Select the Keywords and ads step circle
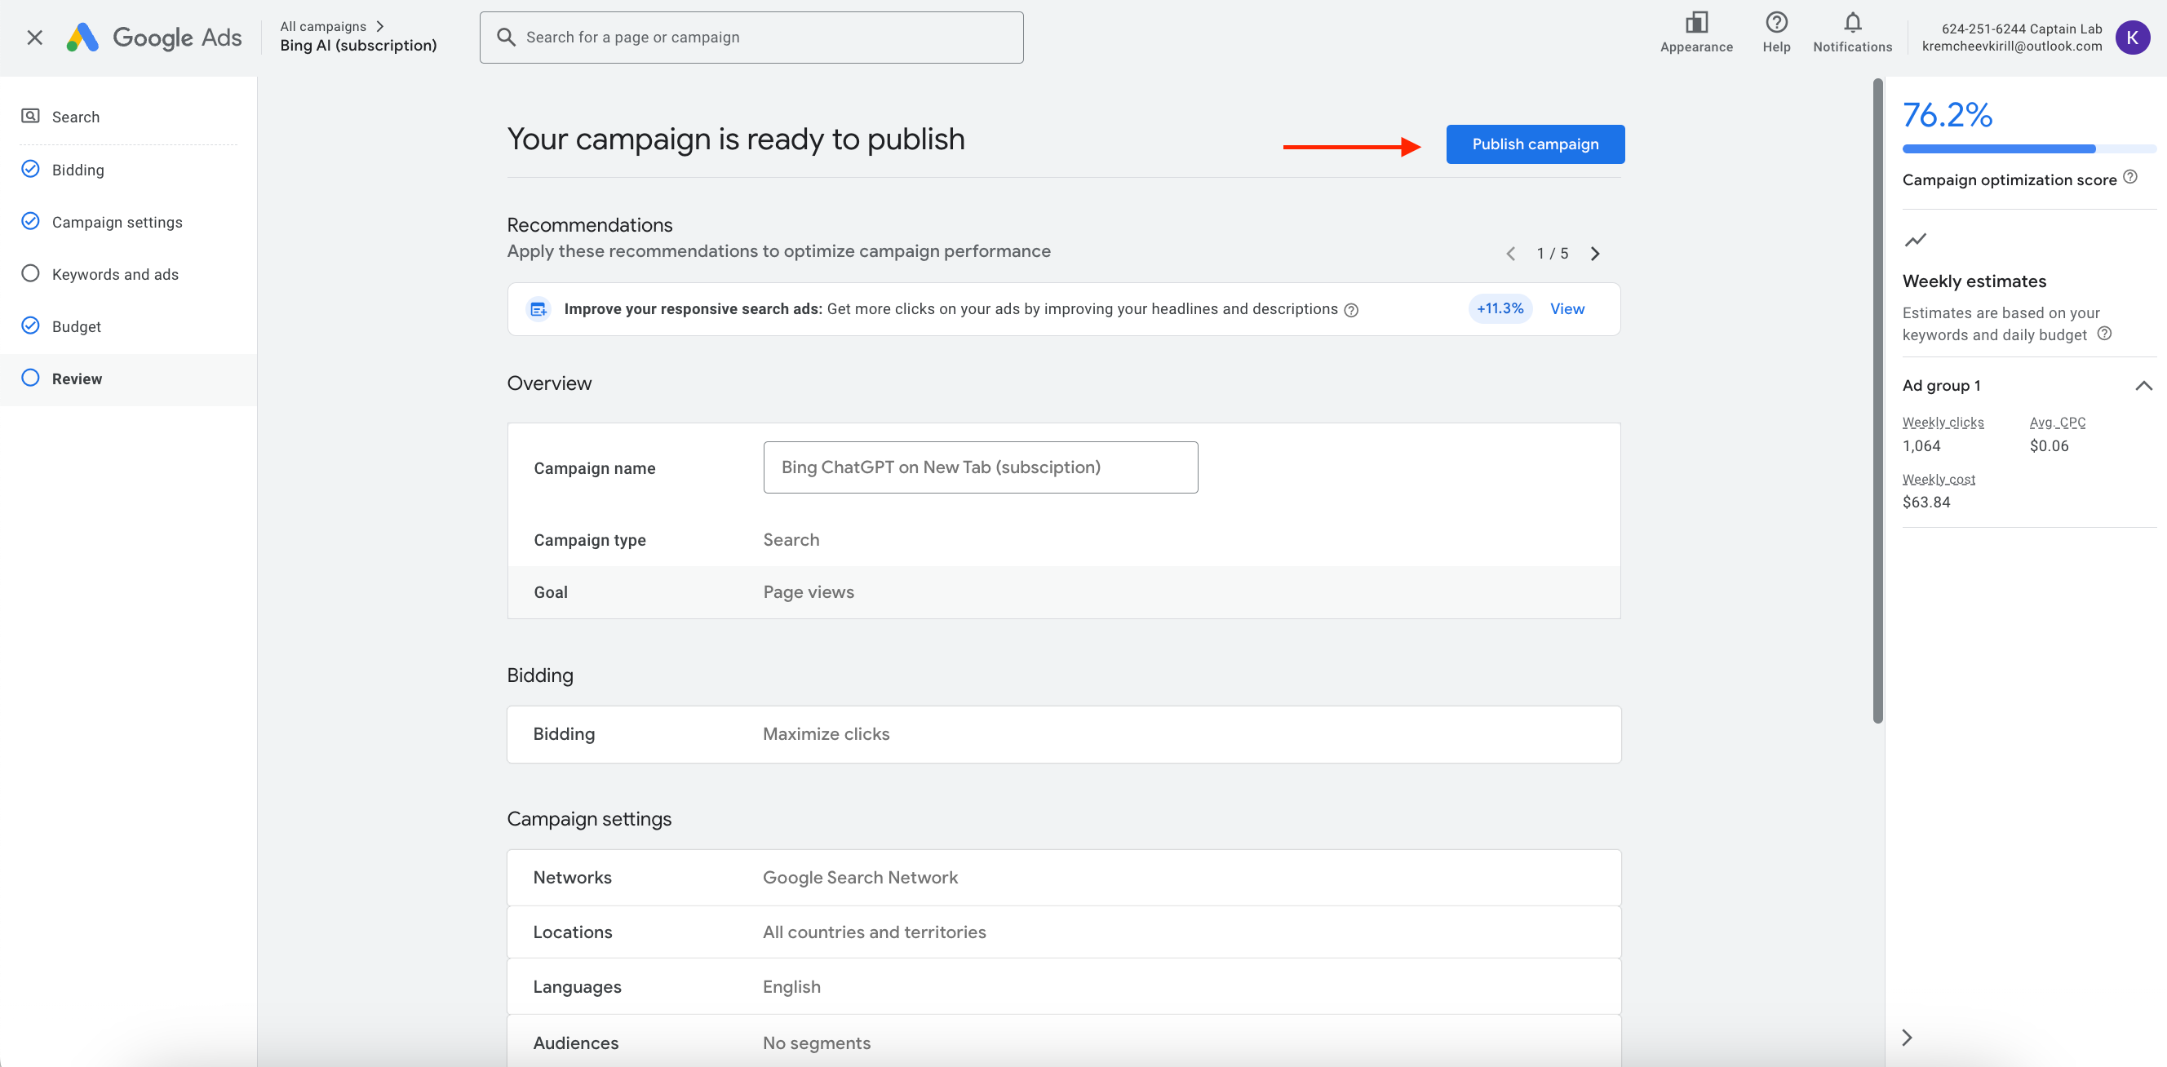The height and width of the screenshot is (1067, 2167). tap(30, 273)
